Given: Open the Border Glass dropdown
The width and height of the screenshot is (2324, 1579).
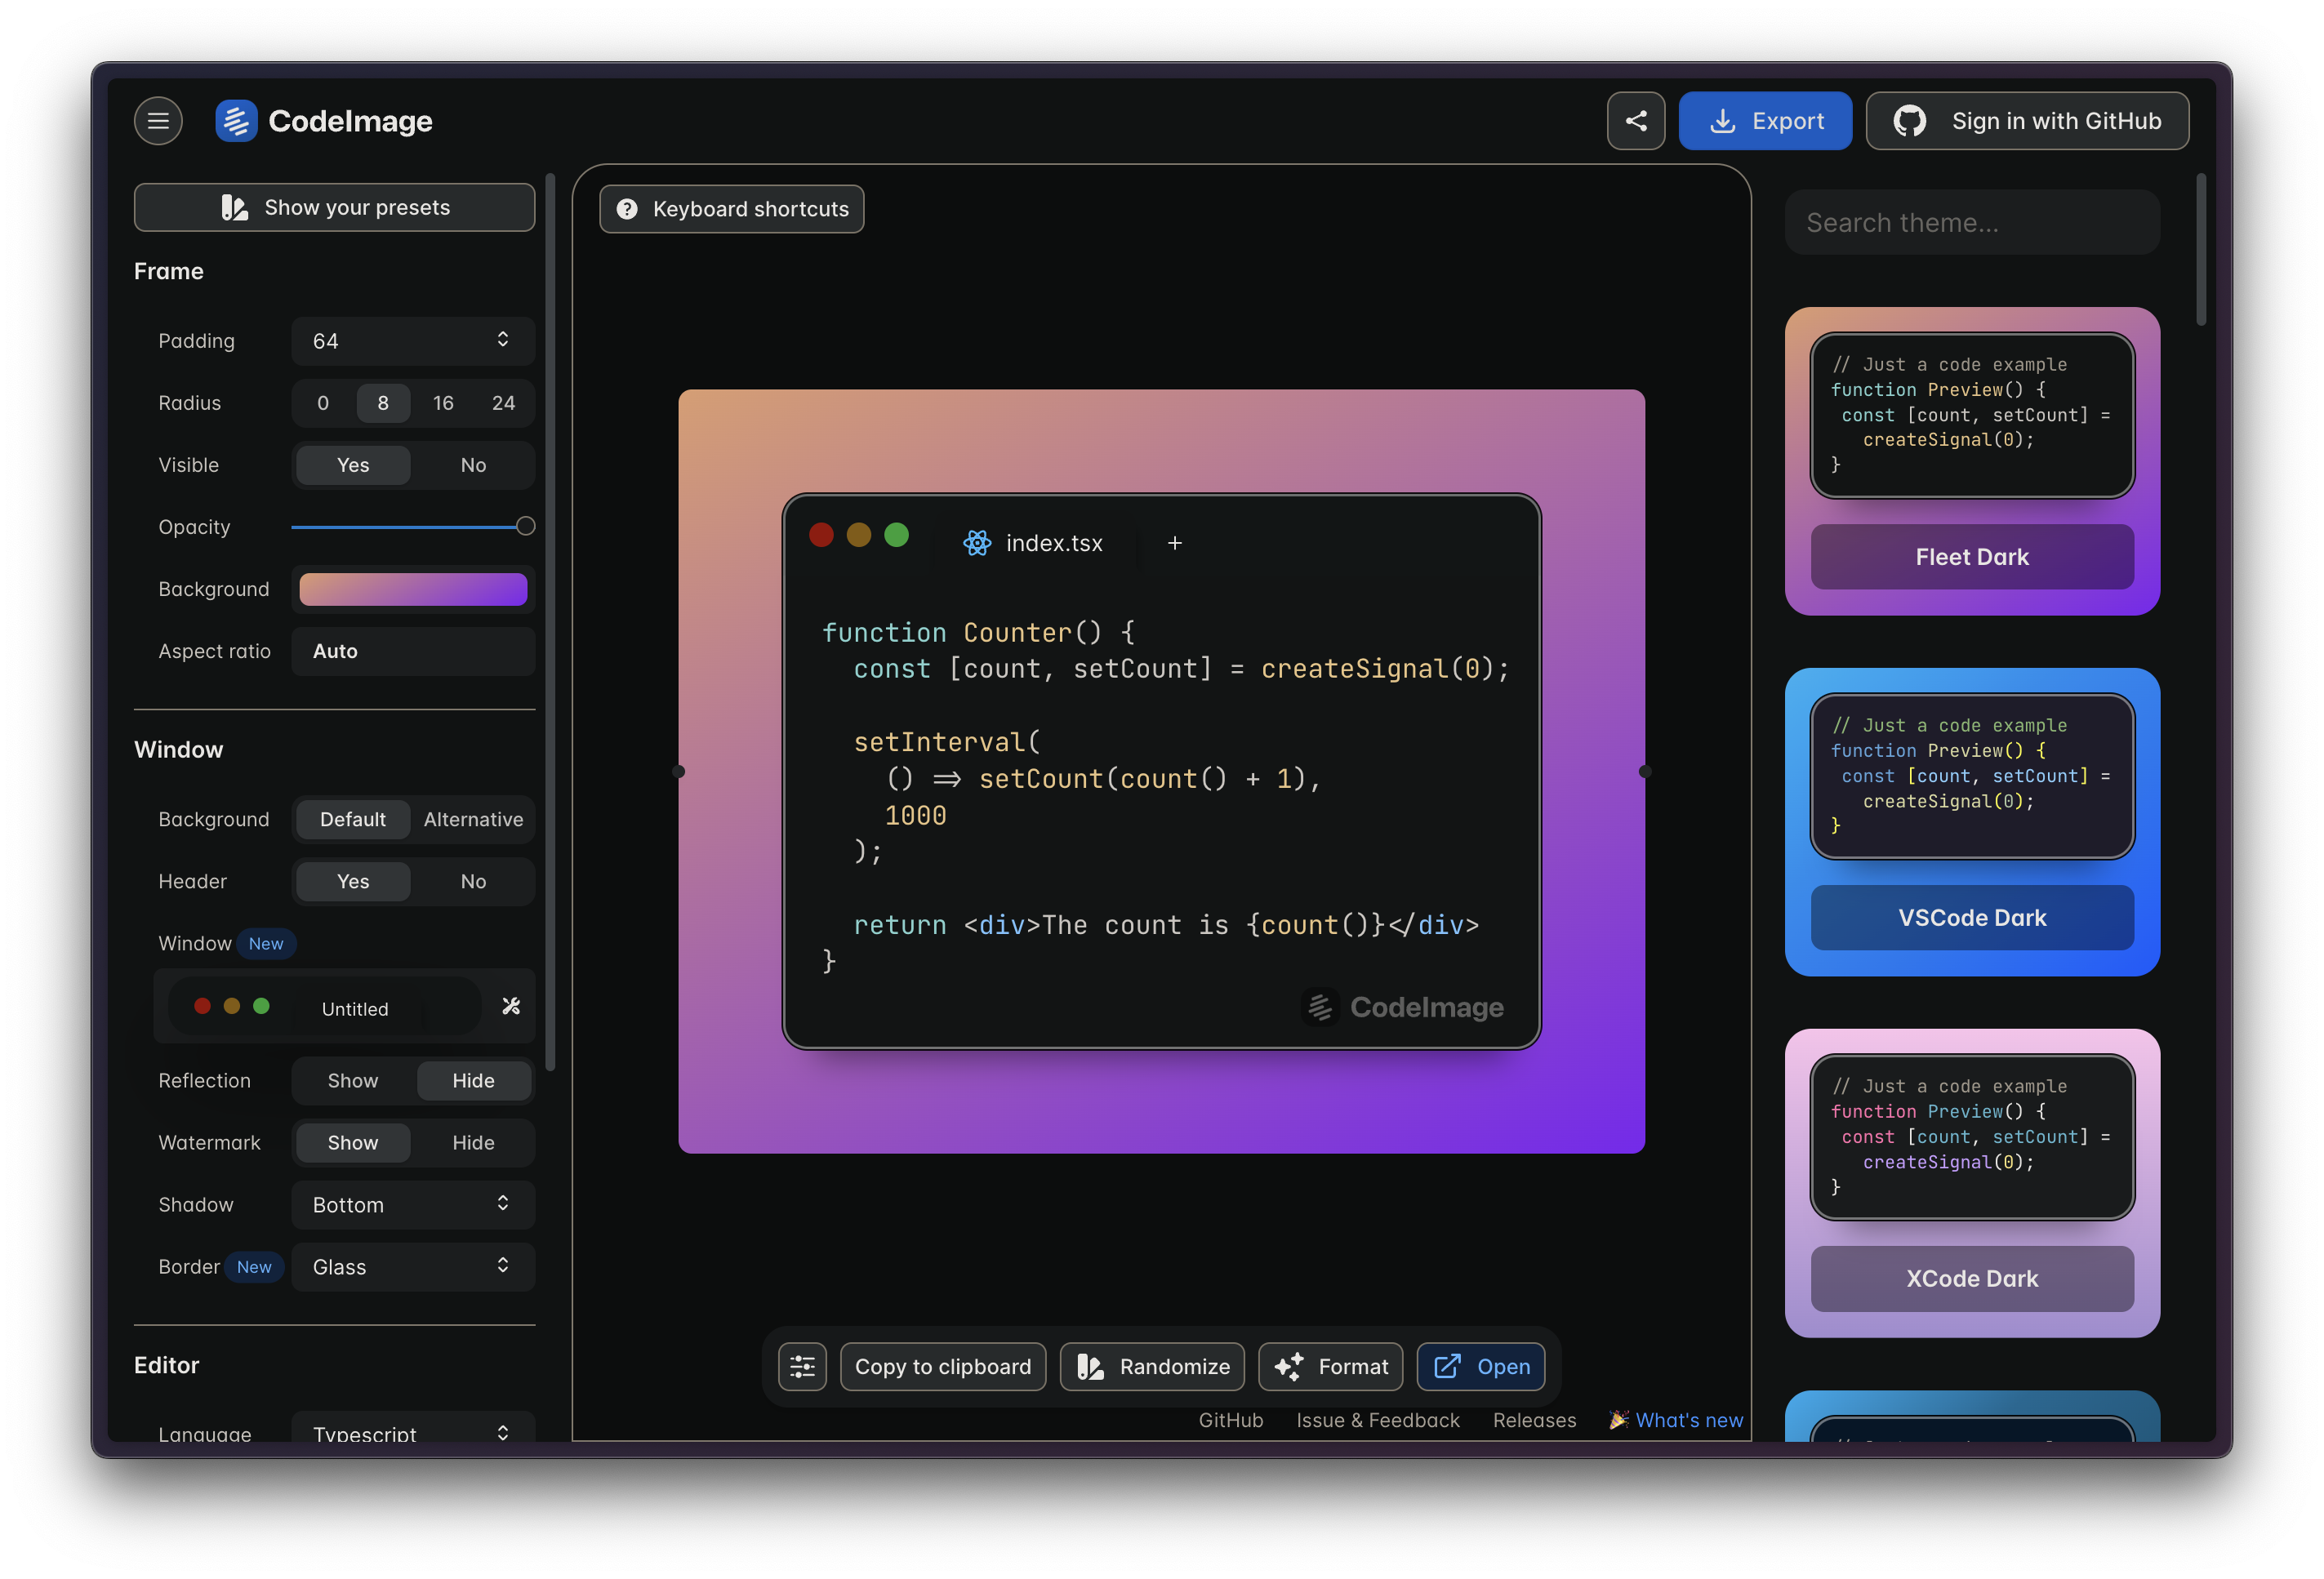Looking at the screenshot, I should [x=413, y=1266].
